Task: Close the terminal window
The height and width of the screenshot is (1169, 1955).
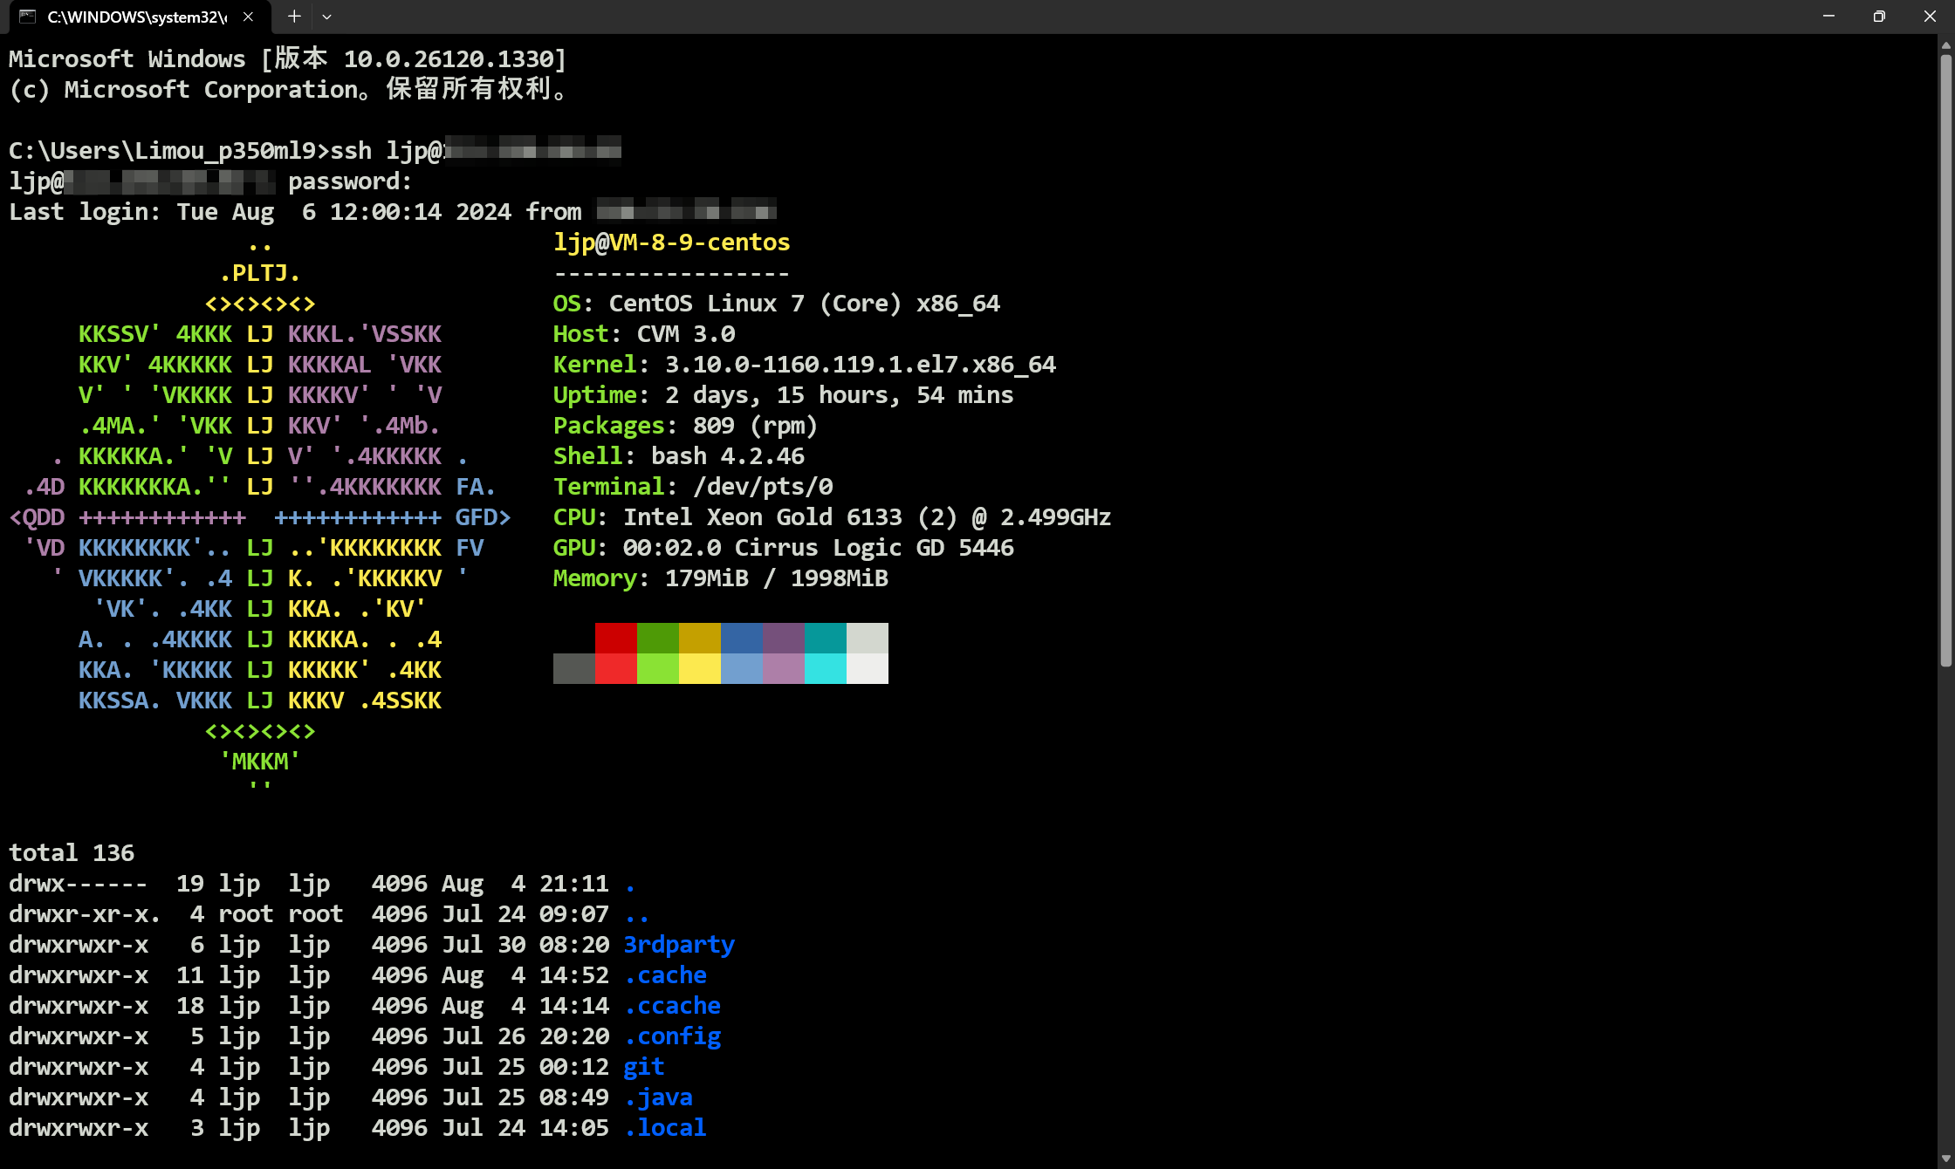Action: 1930,17
